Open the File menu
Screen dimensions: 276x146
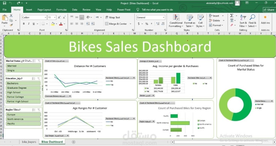(x=5, y=10)
